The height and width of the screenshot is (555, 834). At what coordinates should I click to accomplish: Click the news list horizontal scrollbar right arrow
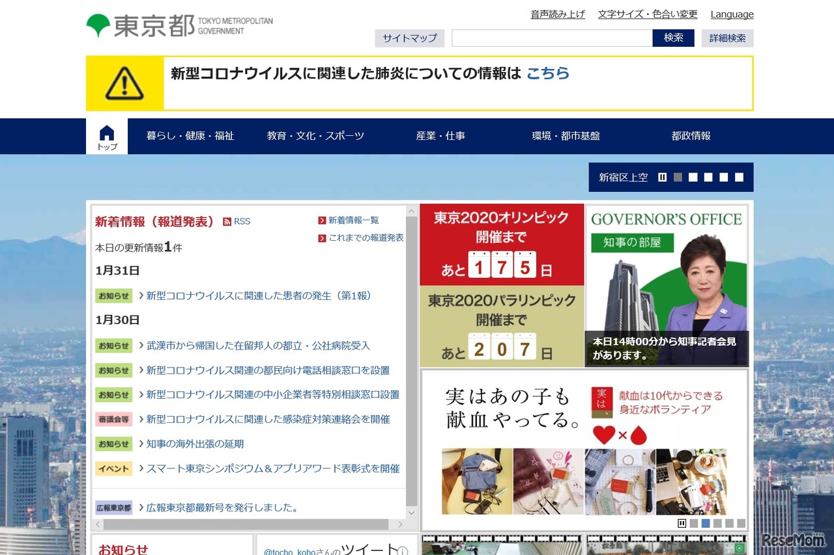click(400, 524)
